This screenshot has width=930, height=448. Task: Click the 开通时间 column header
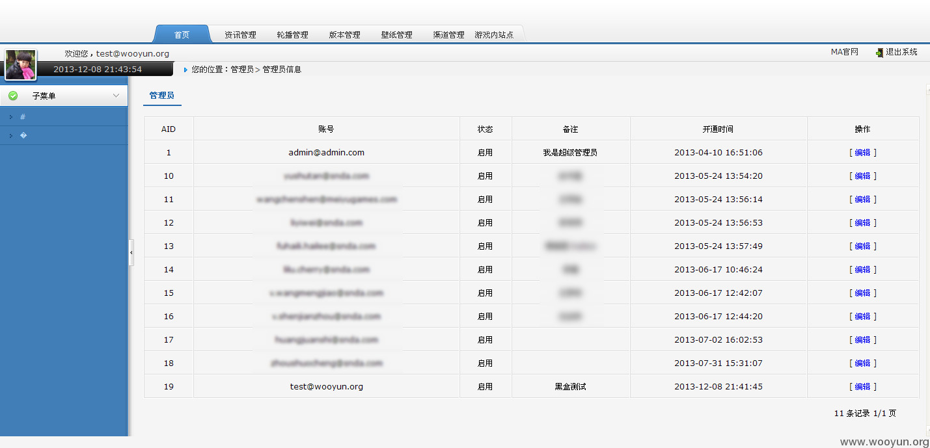(718, 129)
